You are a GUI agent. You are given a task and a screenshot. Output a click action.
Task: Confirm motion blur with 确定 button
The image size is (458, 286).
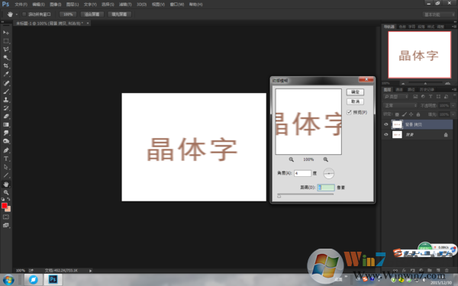tap(355, 92)
